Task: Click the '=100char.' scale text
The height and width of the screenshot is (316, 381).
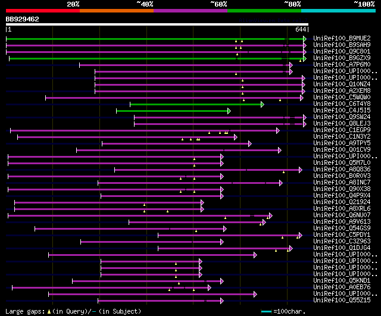Action: click(x=289, y=311)
